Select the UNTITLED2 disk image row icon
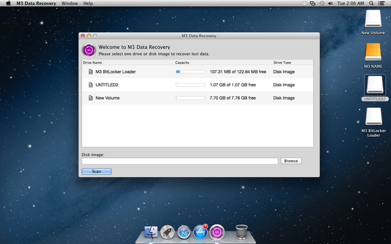The width and height of the screenshot is (391, 244). [x=91, y=85]
